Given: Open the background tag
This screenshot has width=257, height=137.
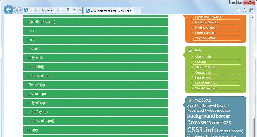Looking at the screenshot, I should click(x=201, y=116).
